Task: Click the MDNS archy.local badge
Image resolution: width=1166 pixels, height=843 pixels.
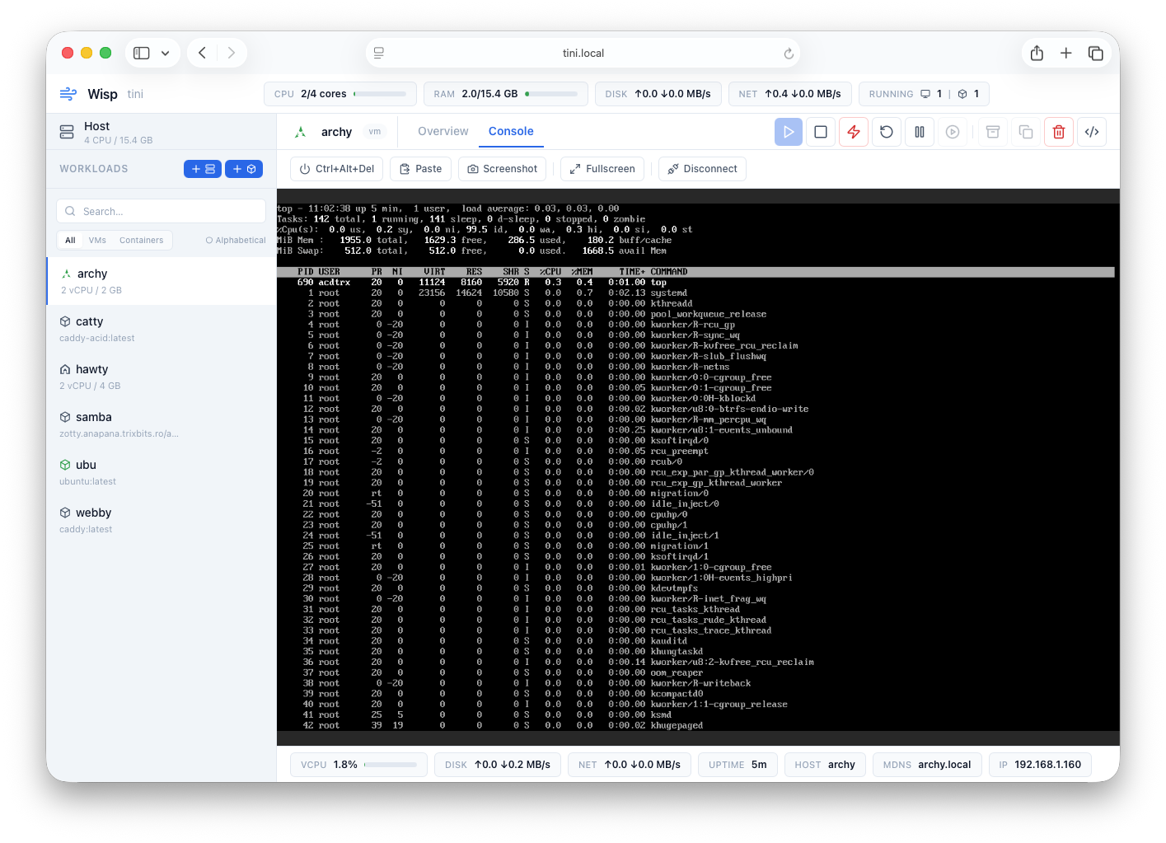Action: tap(927, 765)
